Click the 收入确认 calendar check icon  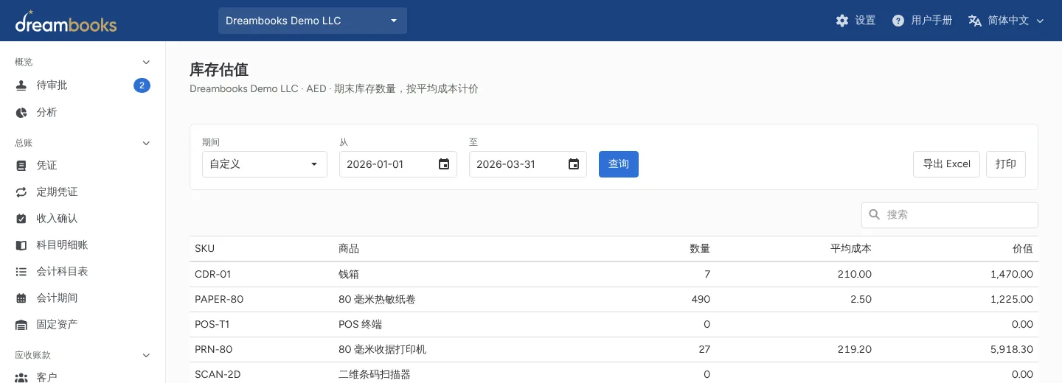(x=21, y=219)
